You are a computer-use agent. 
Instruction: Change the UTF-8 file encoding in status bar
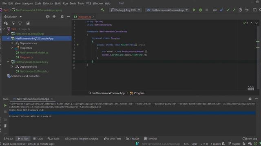coord(204,144)
